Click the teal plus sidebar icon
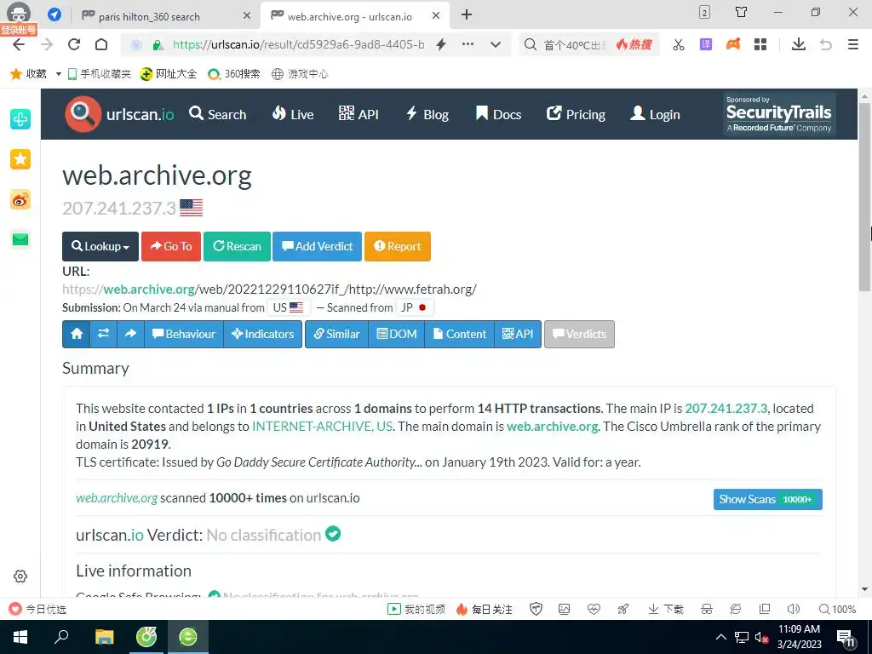The height and width of the screenshot is (654, 872). pos(20,119)
